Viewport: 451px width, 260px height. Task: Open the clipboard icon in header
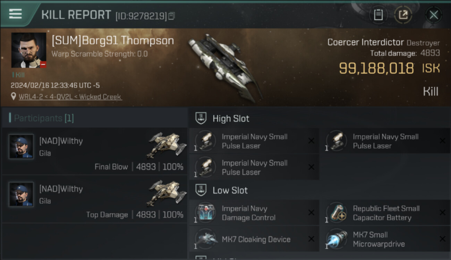378,15
